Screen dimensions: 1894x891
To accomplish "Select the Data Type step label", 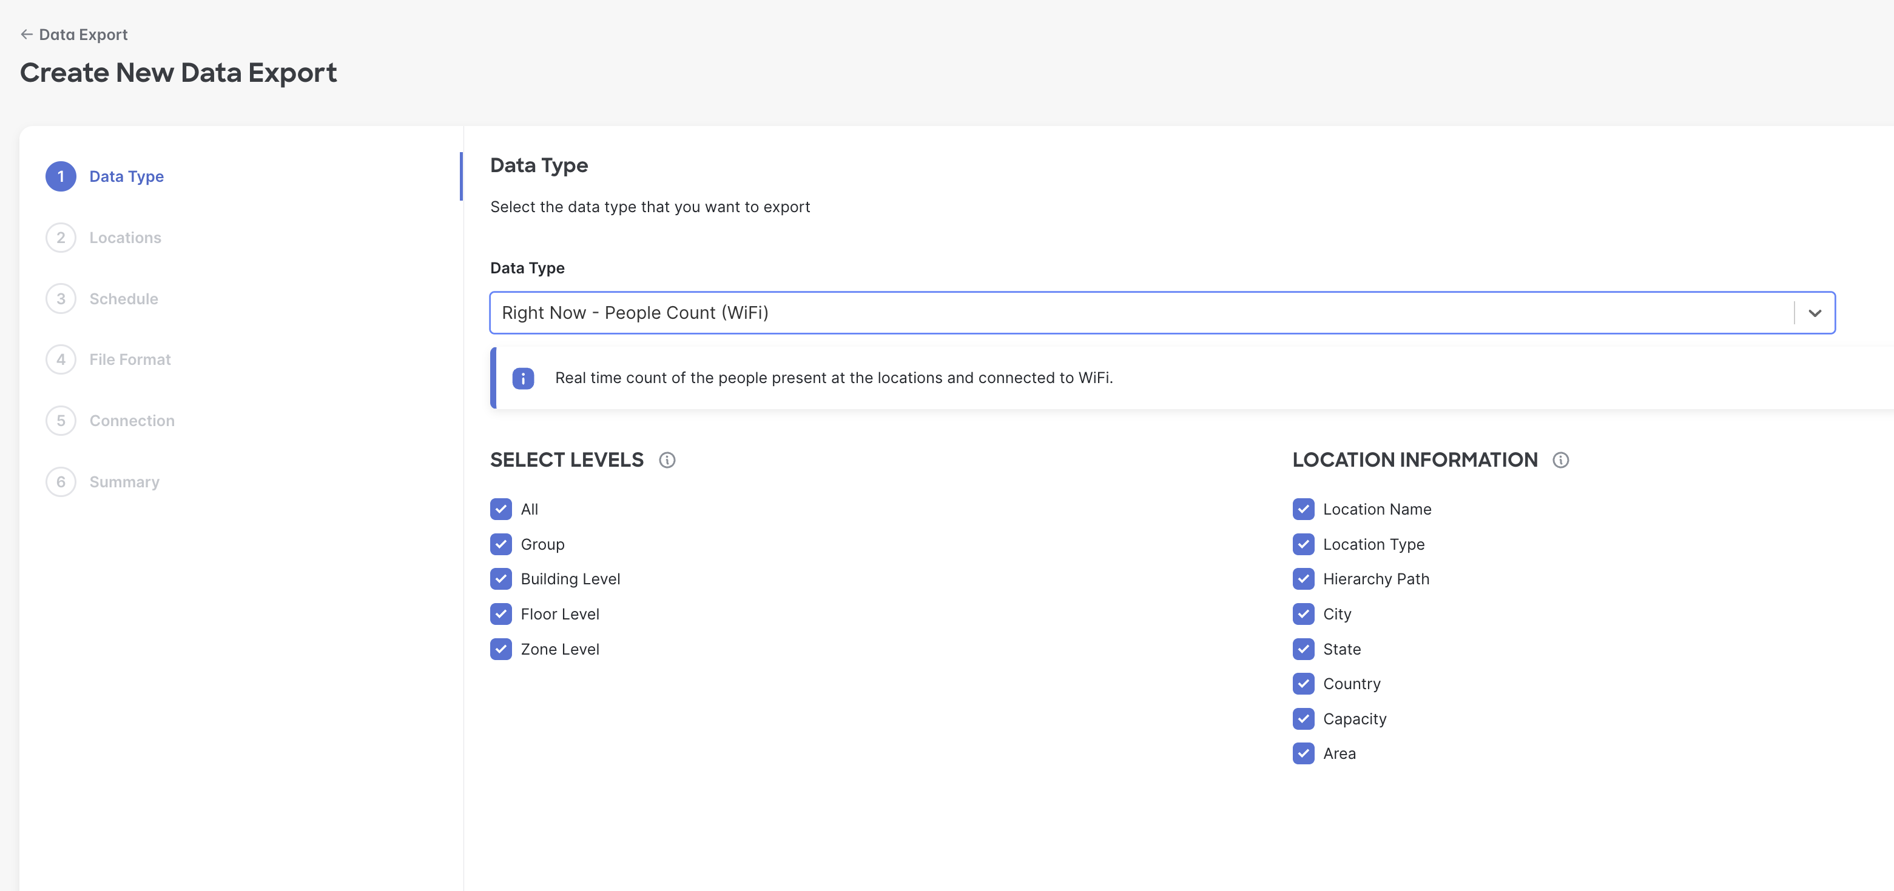I will pyautogui.click(x=126, y=176).
